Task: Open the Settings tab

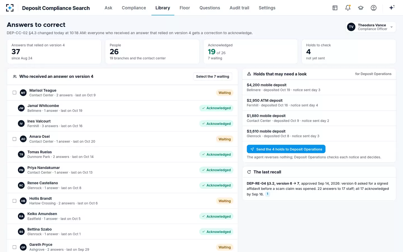Action: pyautogui.click(x=267, y=8)
